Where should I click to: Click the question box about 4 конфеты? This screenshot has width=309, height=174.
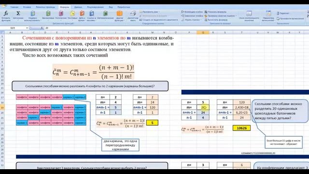[90, 86]
